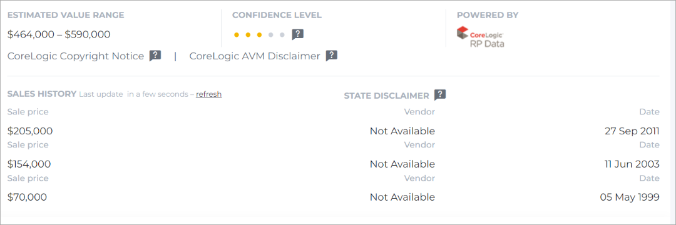The width and height of the screenshot is (676, 225).
Task: Click the $154,000 sale price entry
Action: (x=29, y=164)
